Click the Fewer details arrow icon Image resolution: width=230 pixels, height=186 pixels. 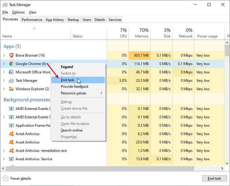click(5, 179)
